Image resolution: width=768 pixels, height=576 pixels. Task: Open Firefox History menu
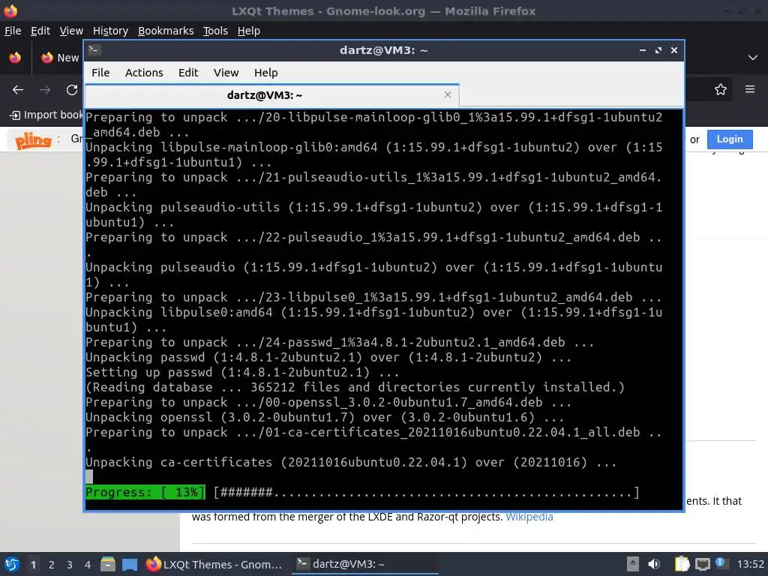[111, 31]
